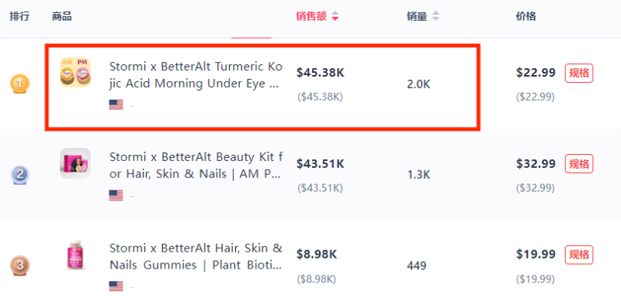Image resolution: width=621 pixels, height=305 pixels.
Task: Open Stormi x BetterAlt Beauty Kit link
Action: click(x=196, y=166)
